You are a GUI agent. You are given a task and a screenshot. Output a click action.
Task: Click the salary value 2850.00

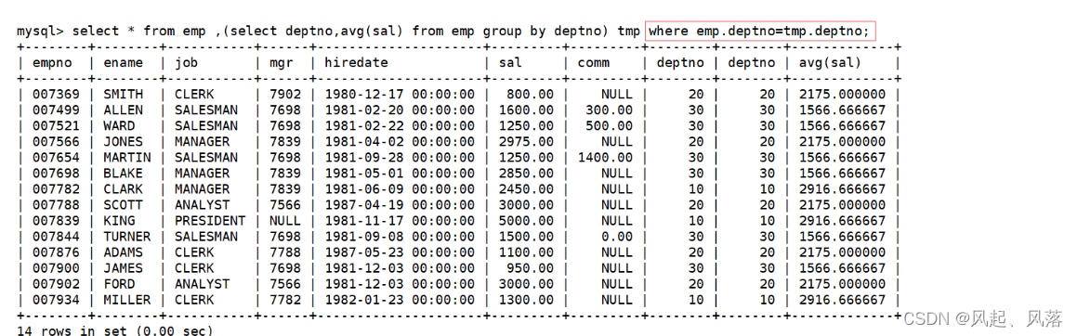click(x=526, y=174)
